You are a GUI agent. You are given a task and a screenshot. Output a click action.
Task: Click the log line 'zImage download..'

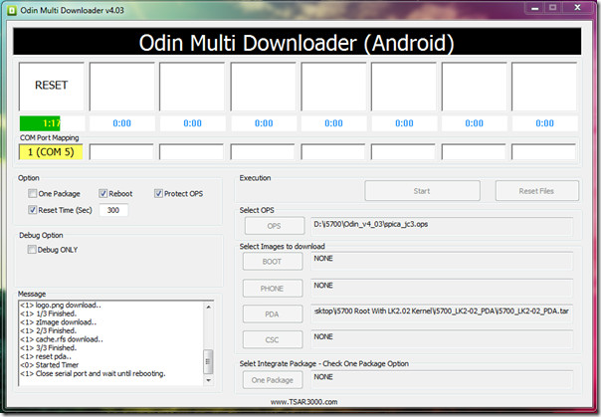pyautogui.click(x=59, y=322)
